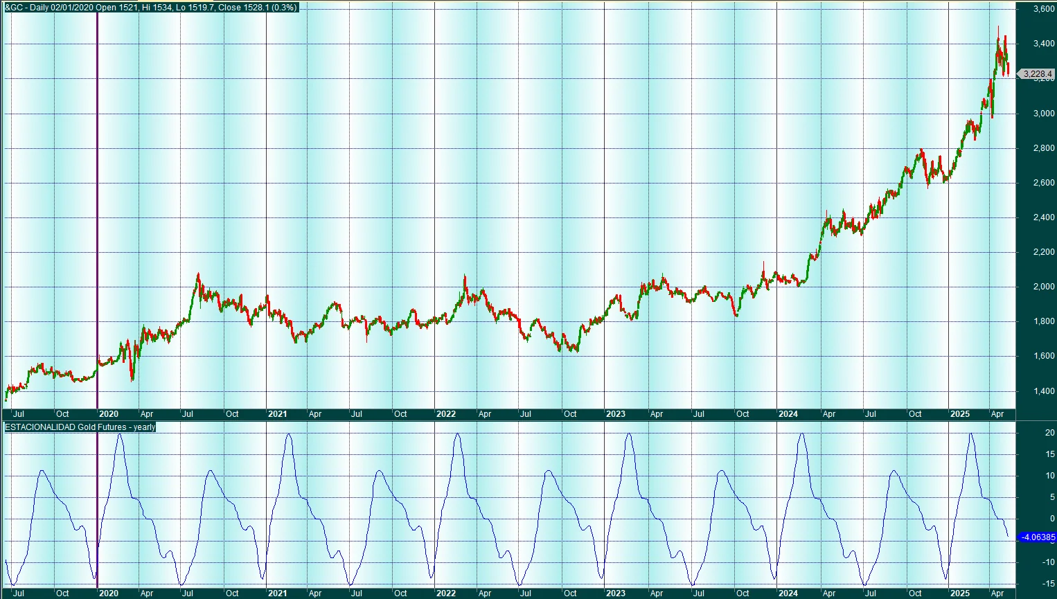This screenshot has height=599, width=1057.
Task: Click the 1,600 price axis label
Action: pos(1044,357)
